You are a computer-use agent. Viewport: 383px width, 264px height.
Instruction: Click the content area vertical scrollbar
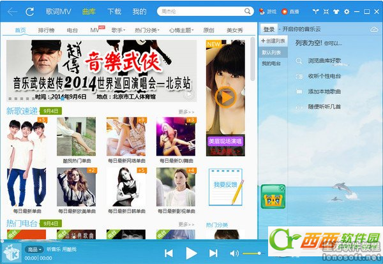coord(253,59)
